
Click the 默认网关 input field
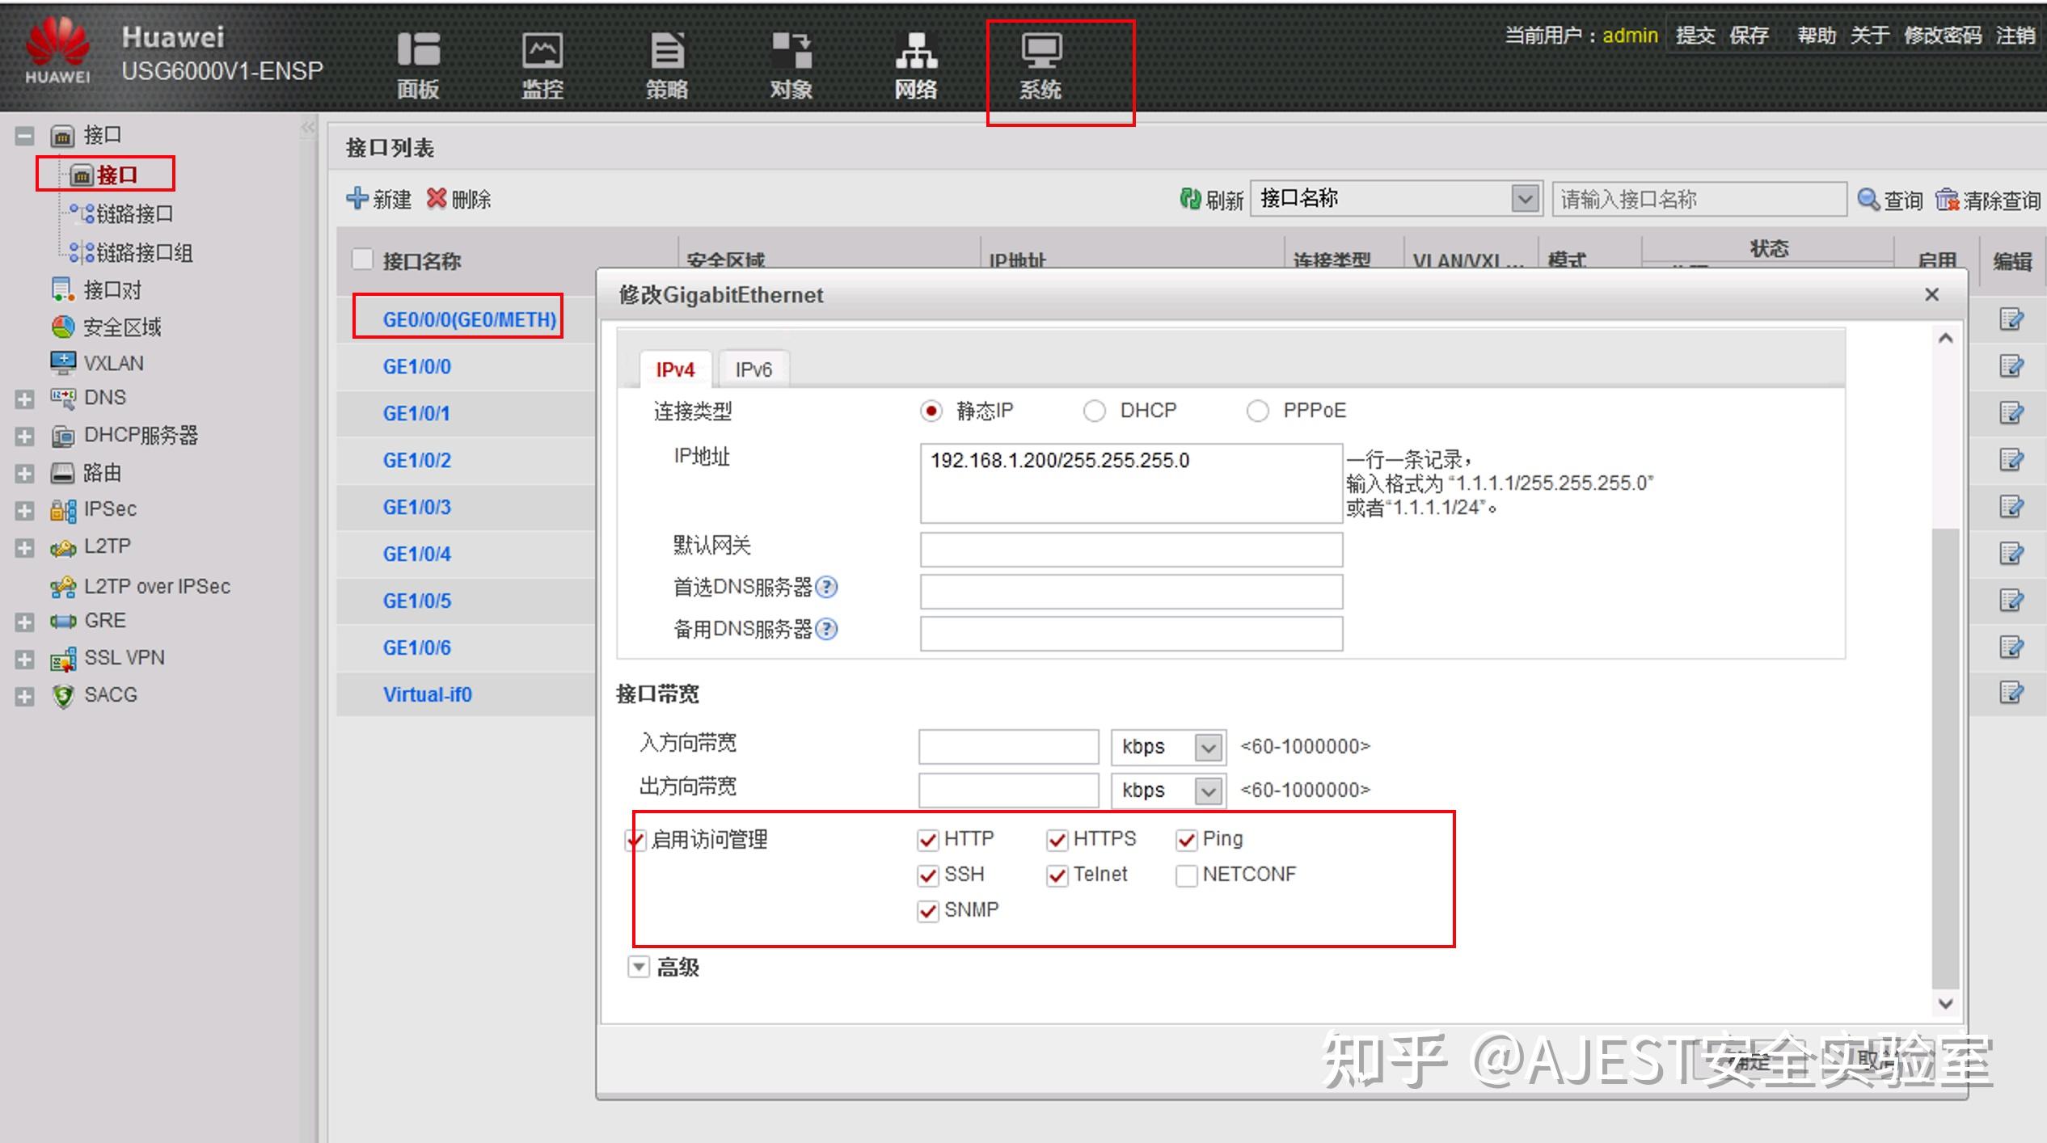(1129, 549)
